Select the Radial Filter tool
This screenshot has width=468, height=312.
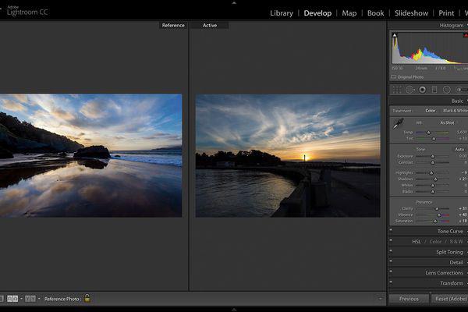447,90
